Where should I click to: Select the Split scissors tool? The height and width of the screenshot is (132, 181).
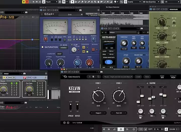(x=85, y=2)
